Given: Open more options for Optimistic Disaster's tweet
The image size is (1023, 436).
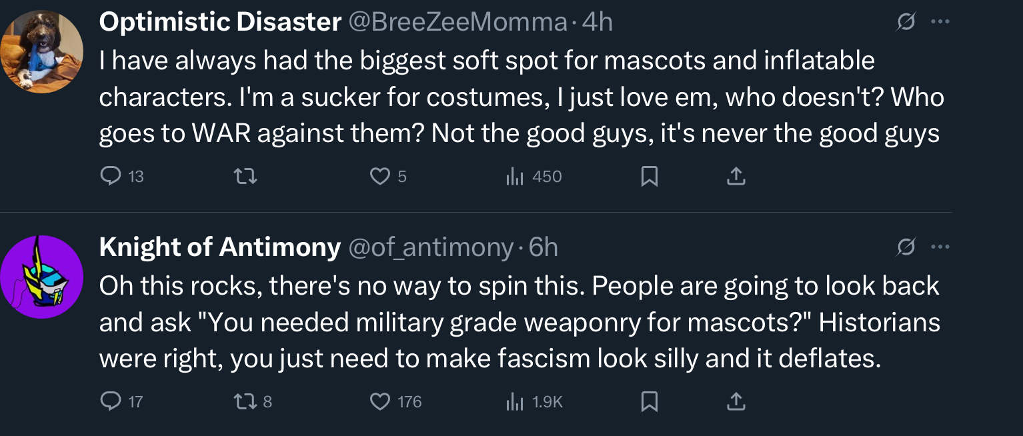Looking at the screenshot, I should coord(940,22).
